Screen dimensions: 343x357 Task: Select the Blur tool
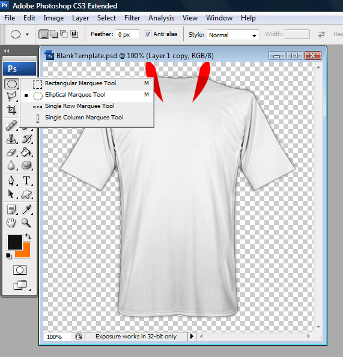pyautogui.click(x=11, y=165)
